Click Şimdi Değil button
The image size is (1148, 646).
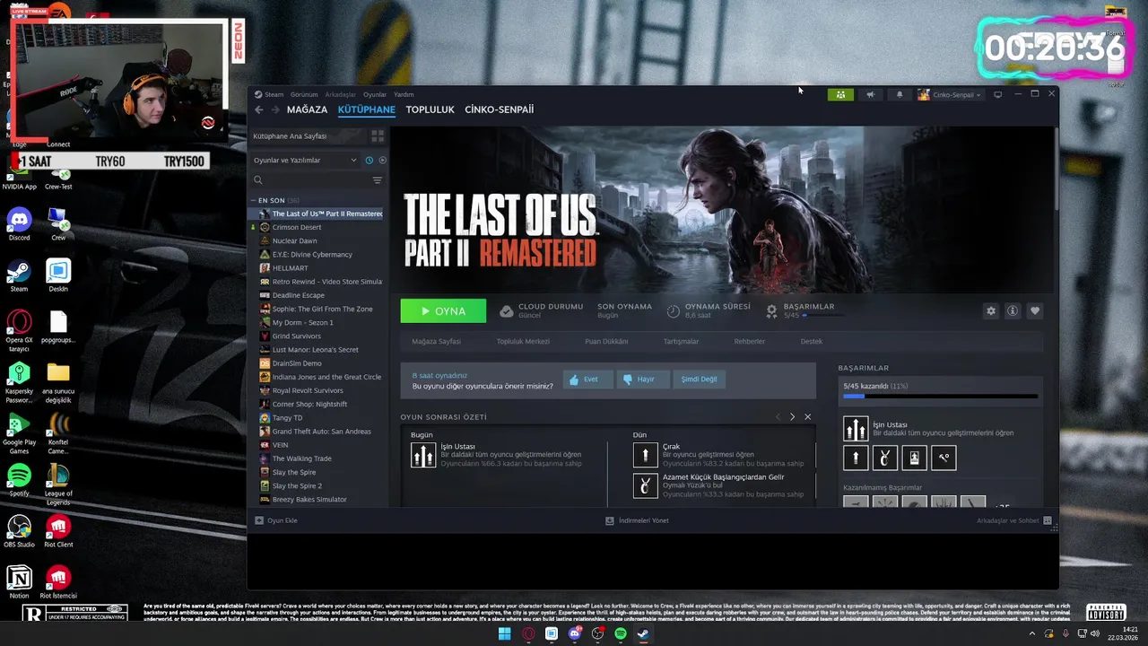point(699,379)
